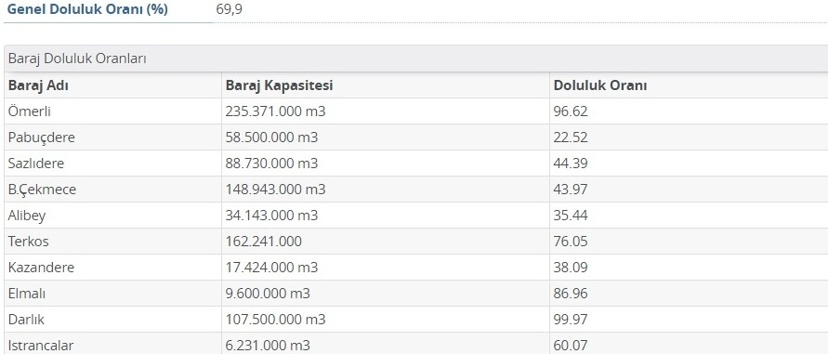The width and height of the screenshot is (828, 354).
Task: Click the Baraj Kapasitesi column header
Action: tap(279, 85)
